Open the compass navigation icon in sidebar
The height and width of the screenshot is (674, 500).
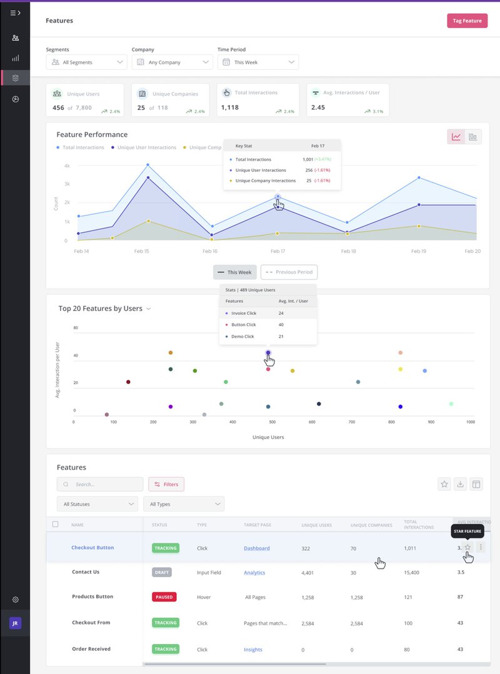(x=15, y=98)
